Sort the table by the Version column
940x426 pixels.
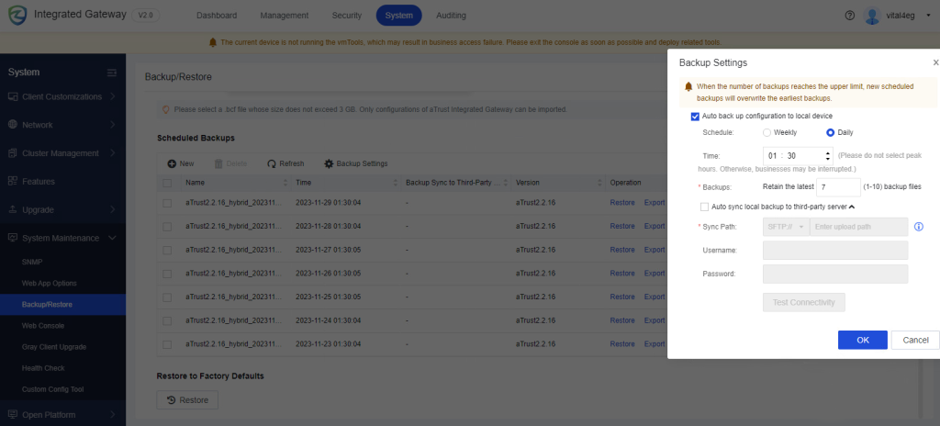tap(599, 183)
